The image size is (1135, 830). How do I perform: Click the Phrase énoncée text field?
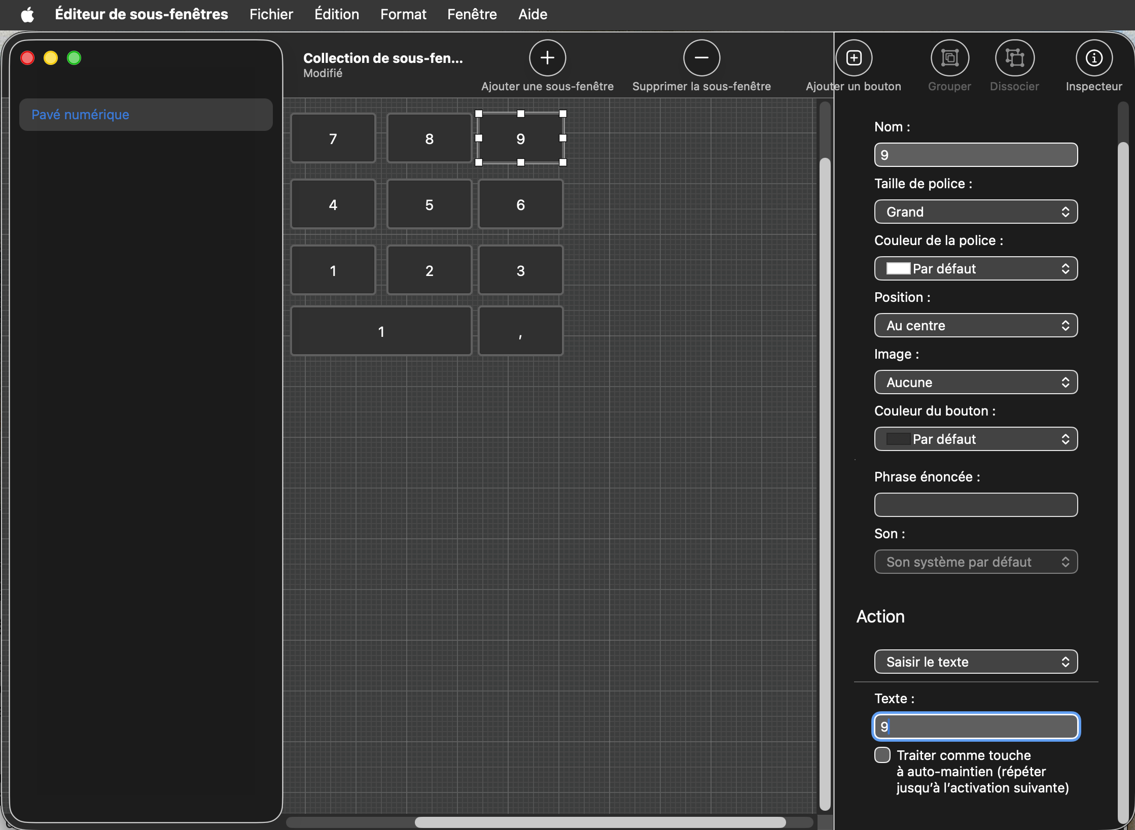click(x=976, y=505)
